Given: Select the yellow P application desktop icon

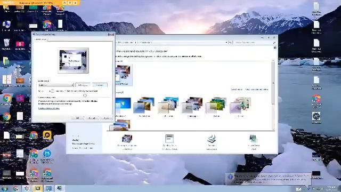Looking at the screenshot, I should point(47,137).
